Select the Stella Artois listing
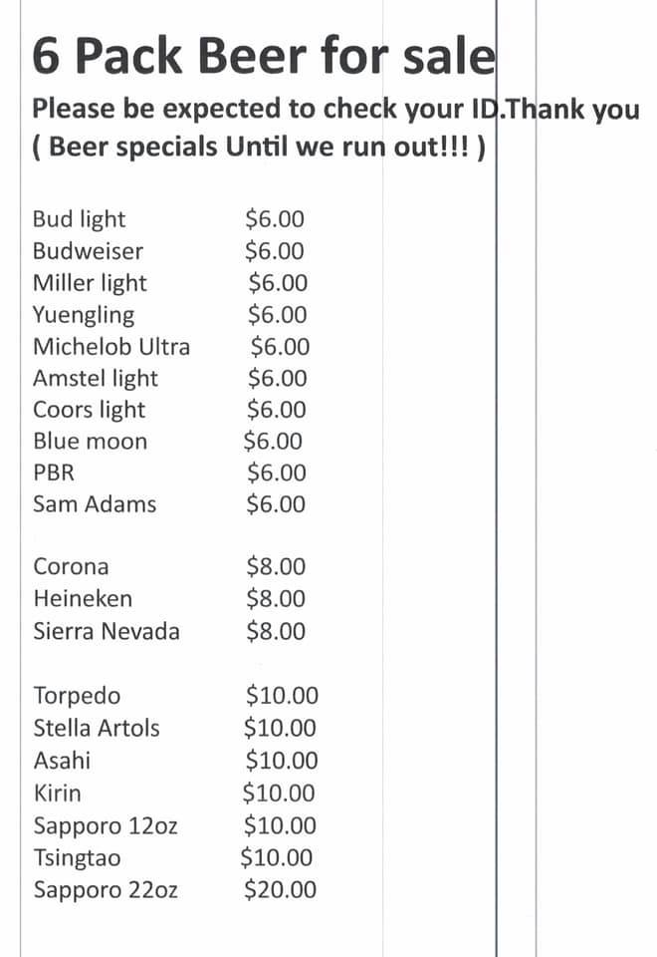The image size is (657, 957). [x=97, y=728]
